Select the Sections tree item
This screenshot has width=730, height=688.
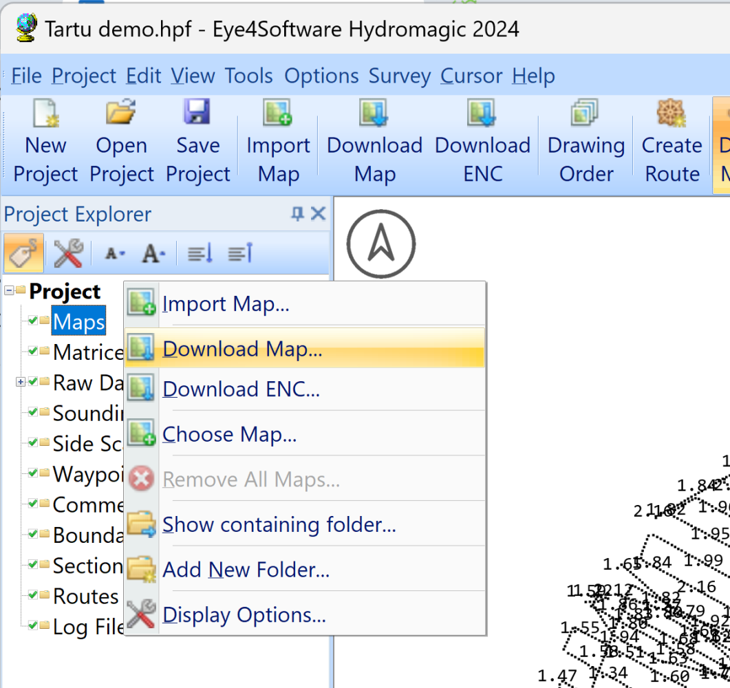tap(88, 566)
